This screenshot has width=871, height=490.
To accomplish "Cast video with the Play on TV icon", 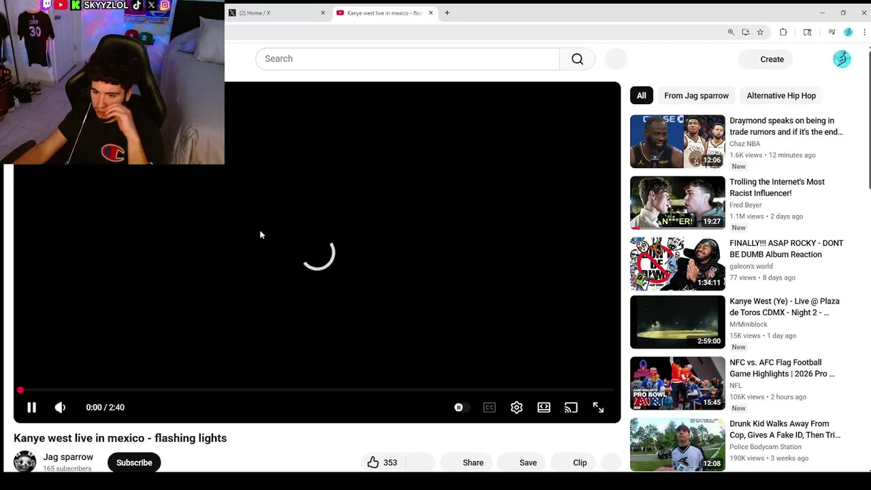I will tap(571, 407).
